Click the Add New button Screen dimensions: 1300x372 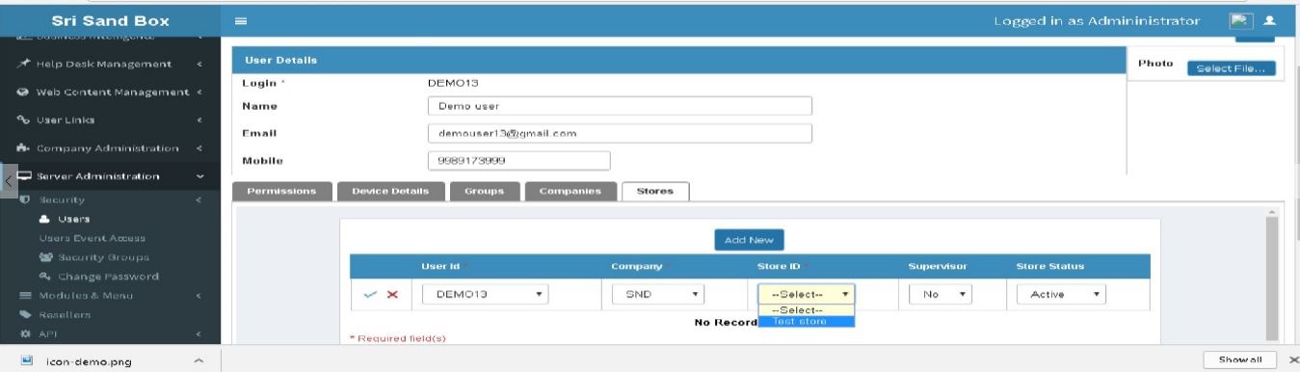(750, 240)
